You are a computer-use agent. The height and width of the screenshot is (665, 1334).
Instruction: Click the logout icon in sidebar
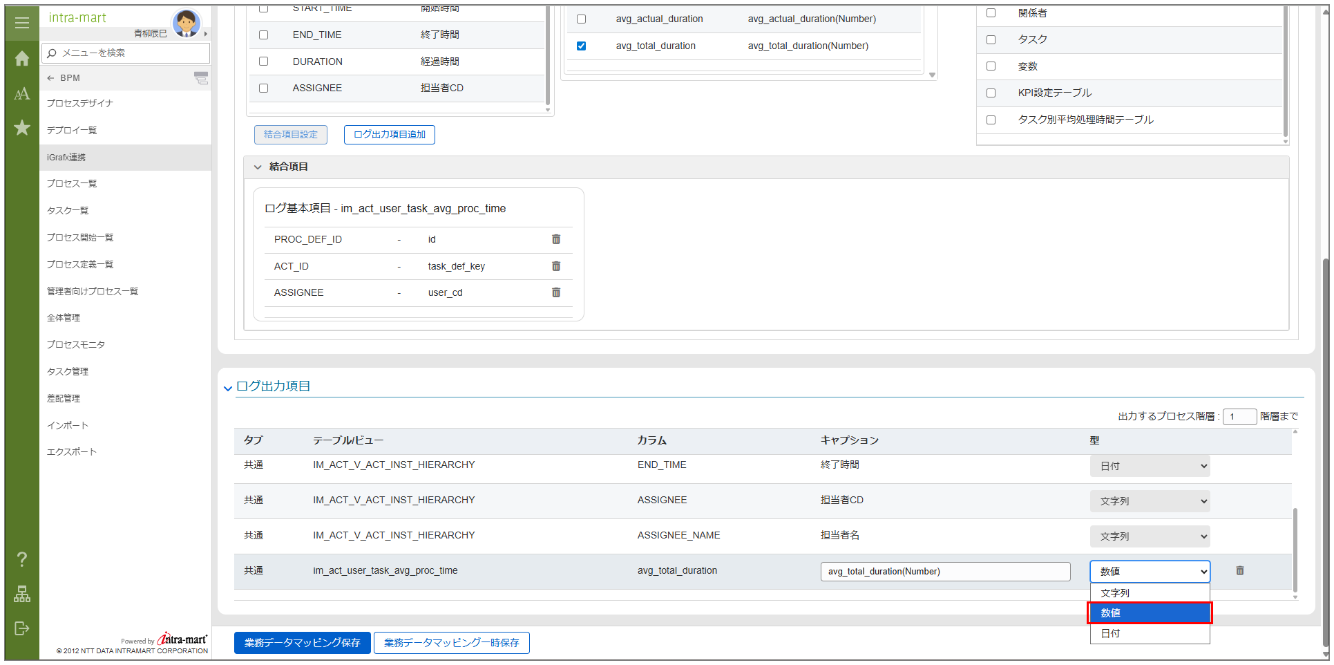point(22,628)
